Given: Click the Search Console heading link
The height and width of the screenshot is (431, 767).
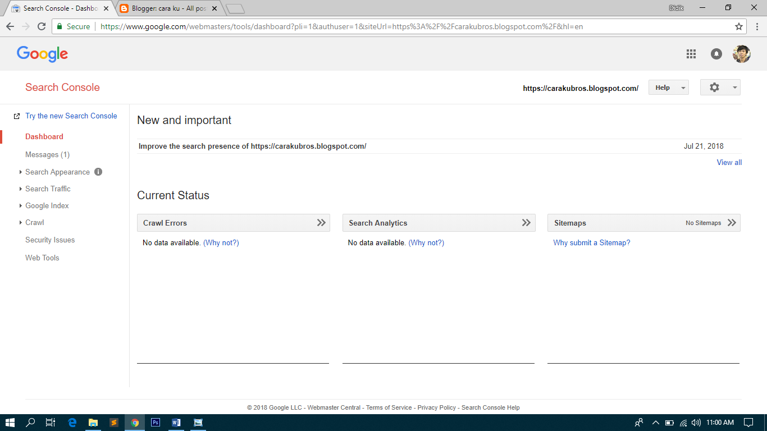Looking at the screenshot, I should click(x=62, y=88).
